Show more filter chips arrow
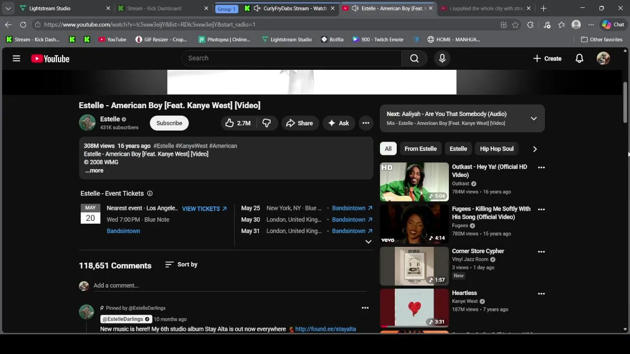 535,149
